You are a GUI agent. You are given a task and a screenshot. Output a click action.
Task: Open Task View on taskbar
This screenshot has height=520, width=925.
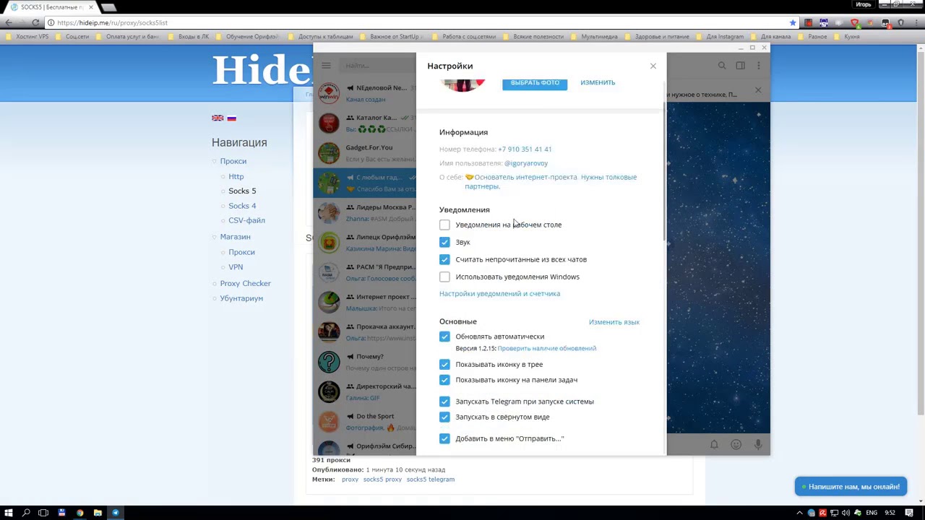point(43,513)
